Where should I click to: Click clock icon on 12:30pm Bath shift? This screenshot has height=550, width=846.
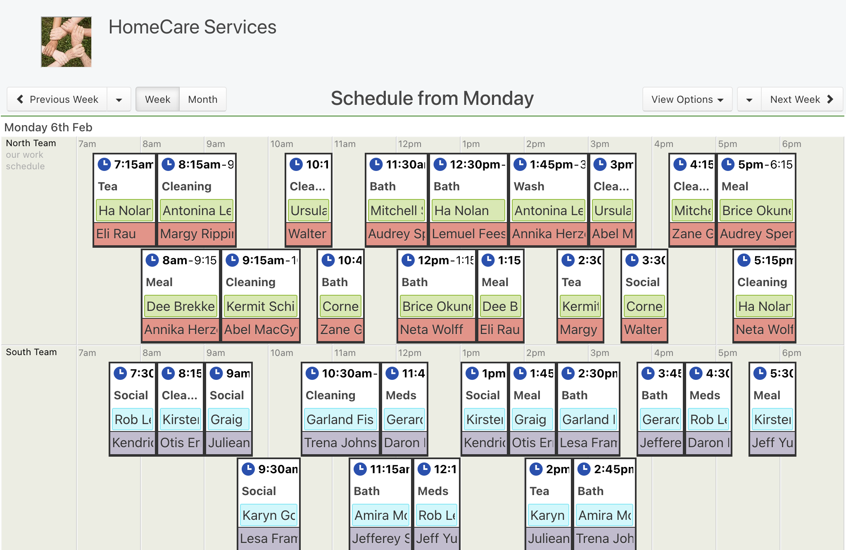point(440,164)
